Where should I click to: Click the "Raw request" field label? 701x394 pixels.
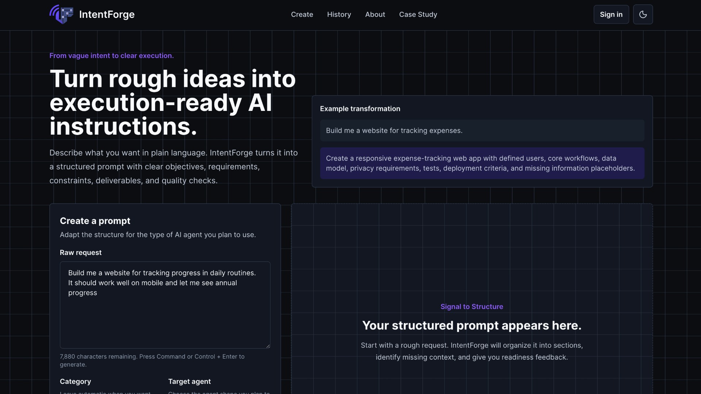pyautogui.click(x=81, y=252)
